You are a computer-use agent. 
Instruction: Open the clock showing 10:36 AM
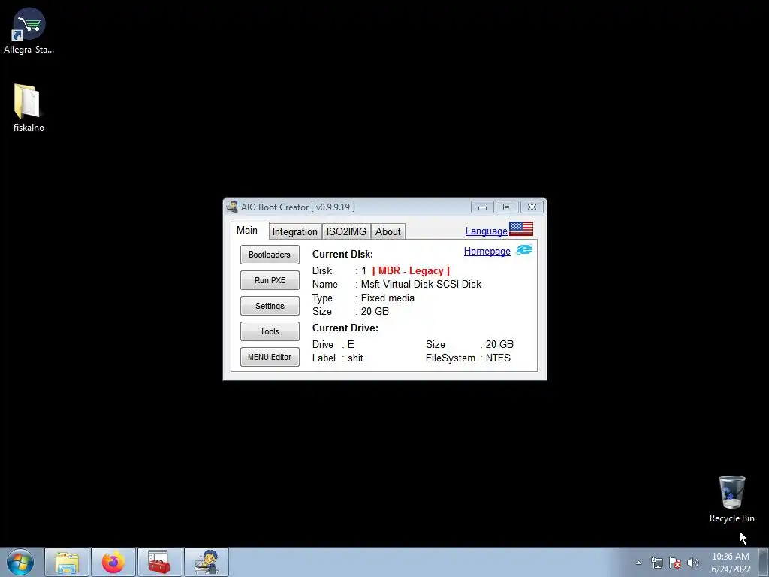[731, 563]
